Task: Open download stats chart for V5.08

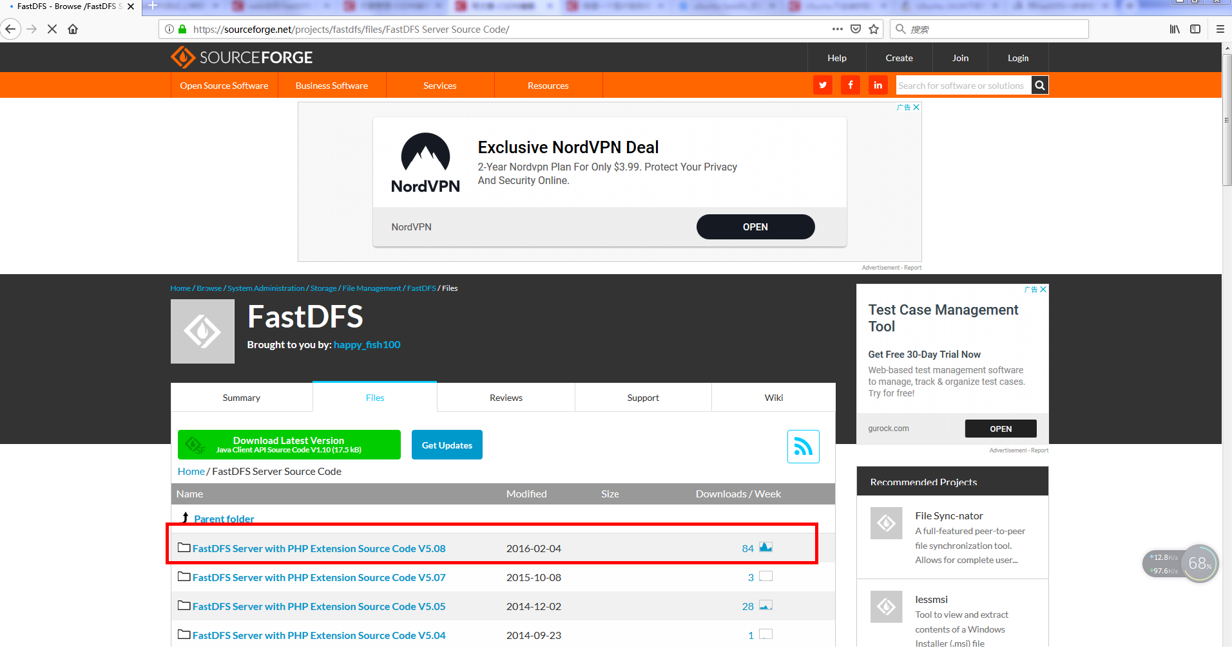Action: click(x=765, y=547)
